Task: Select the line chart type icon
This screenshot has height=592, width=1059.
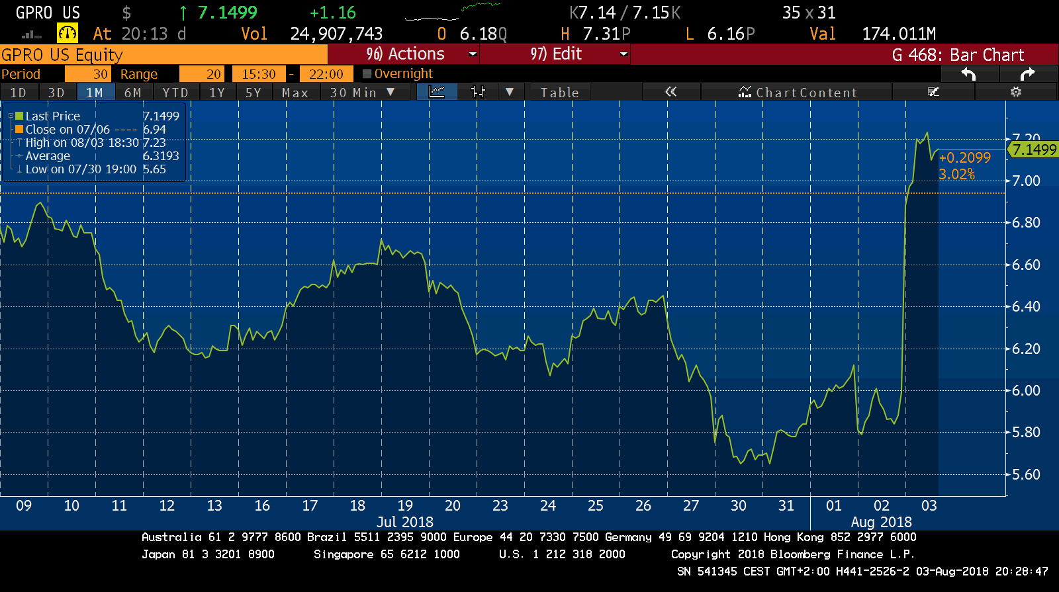Action: click(437, 92)
